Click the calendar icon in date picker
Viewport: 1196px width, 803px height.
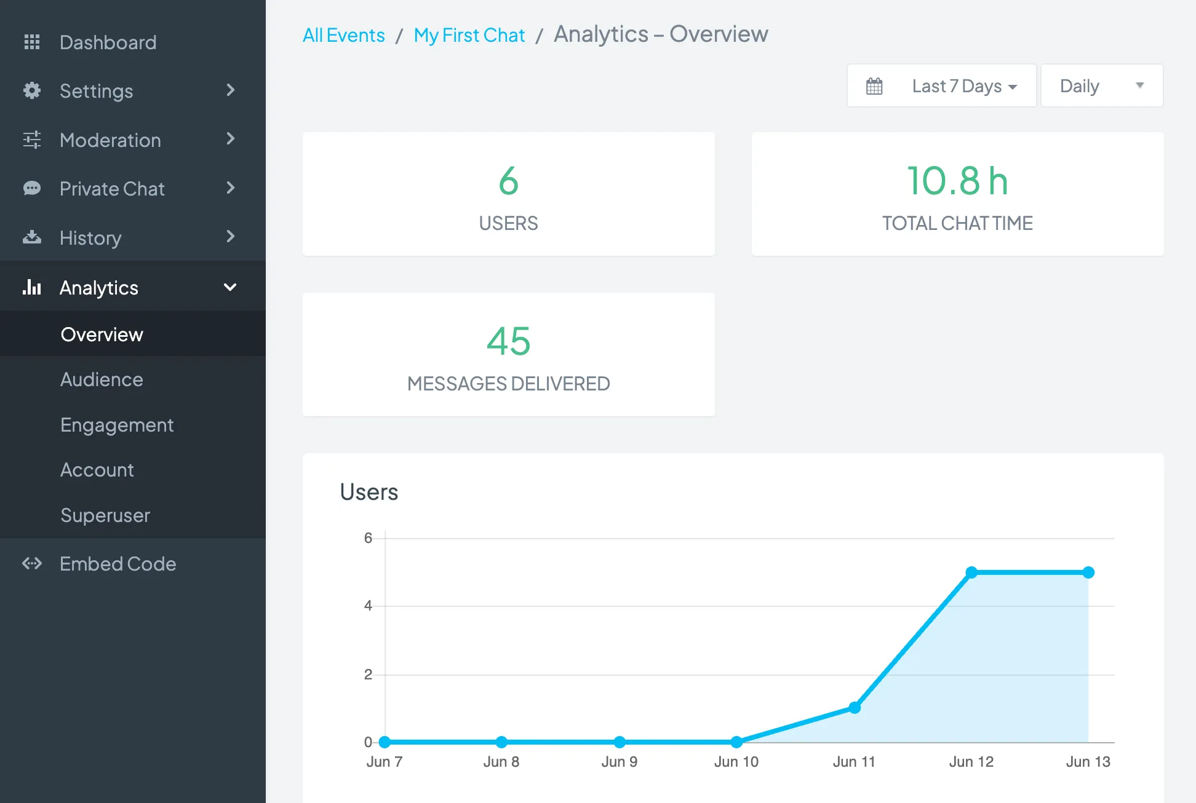pos(874,86)
